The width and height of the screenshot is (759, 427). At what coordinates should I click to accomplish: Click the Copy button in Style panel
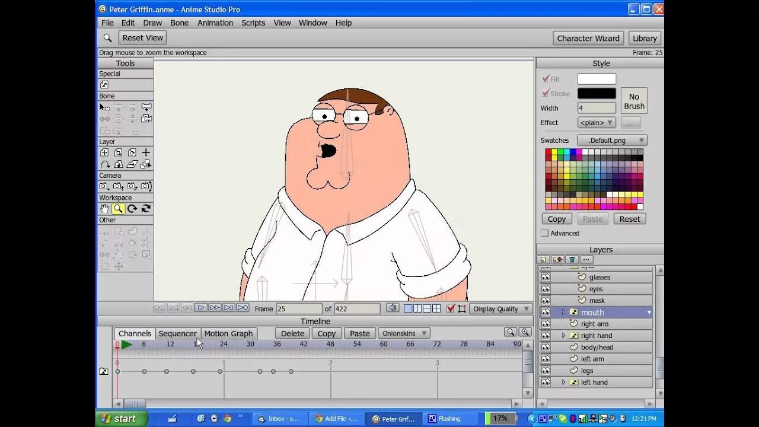pyautogui.click(x=556, y=219)
